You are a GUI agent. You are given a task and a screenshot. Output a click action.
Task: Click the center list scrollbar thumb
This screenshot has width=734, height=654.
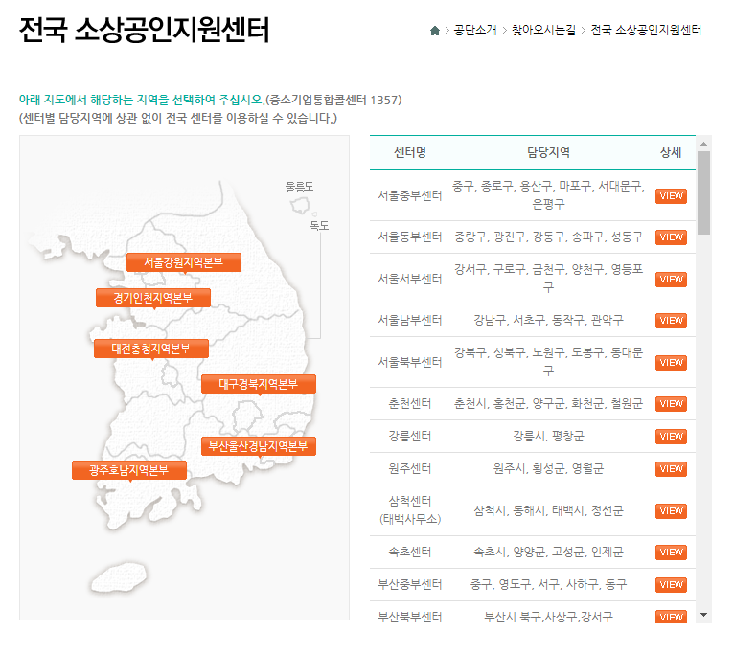(703, 192)
